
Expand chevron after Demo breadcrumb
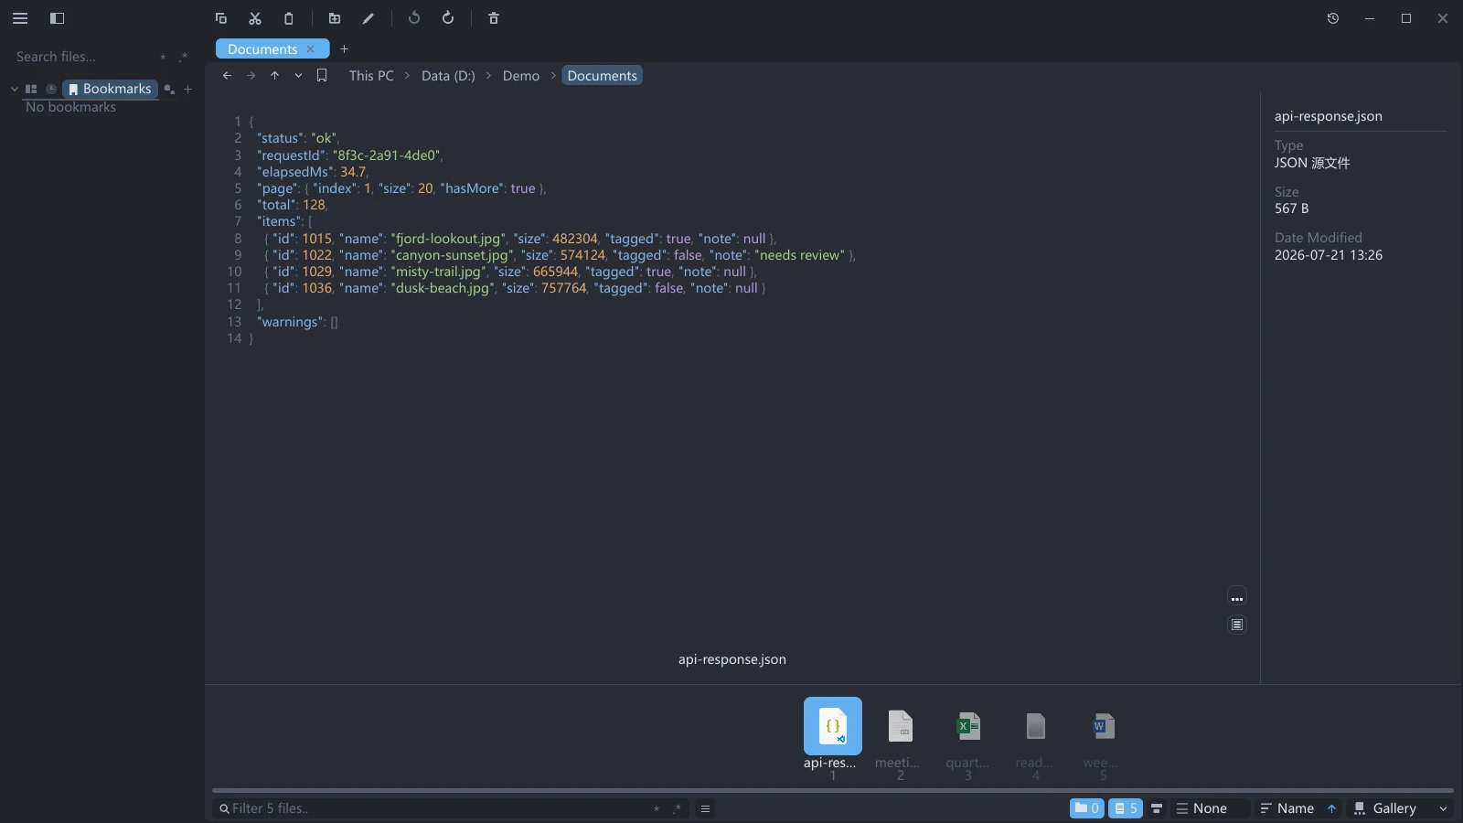553,76
